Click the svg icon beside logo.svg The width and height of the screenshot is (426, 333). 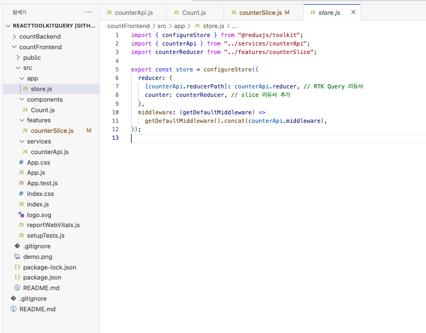click(x=21, y=214)
